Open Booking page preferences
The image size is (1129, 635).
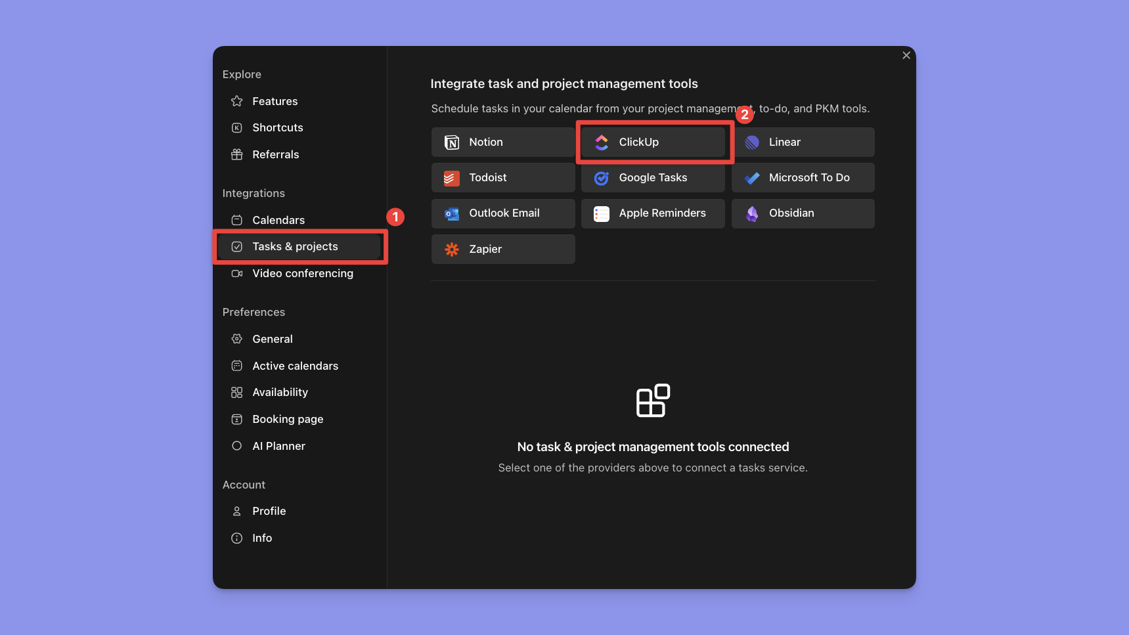pos(299,419)
